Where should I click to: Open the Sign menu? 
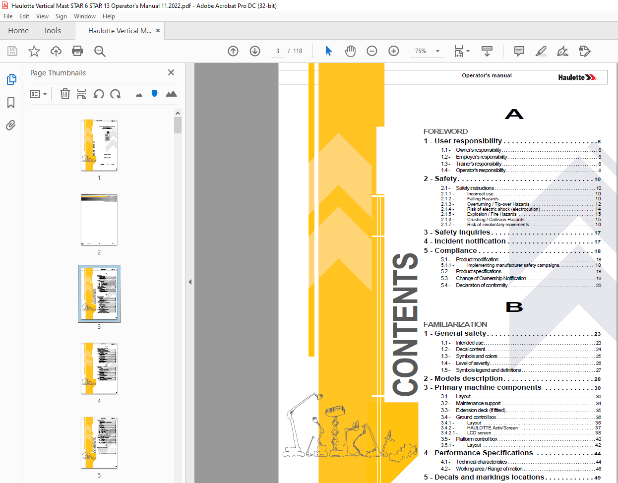61,16
